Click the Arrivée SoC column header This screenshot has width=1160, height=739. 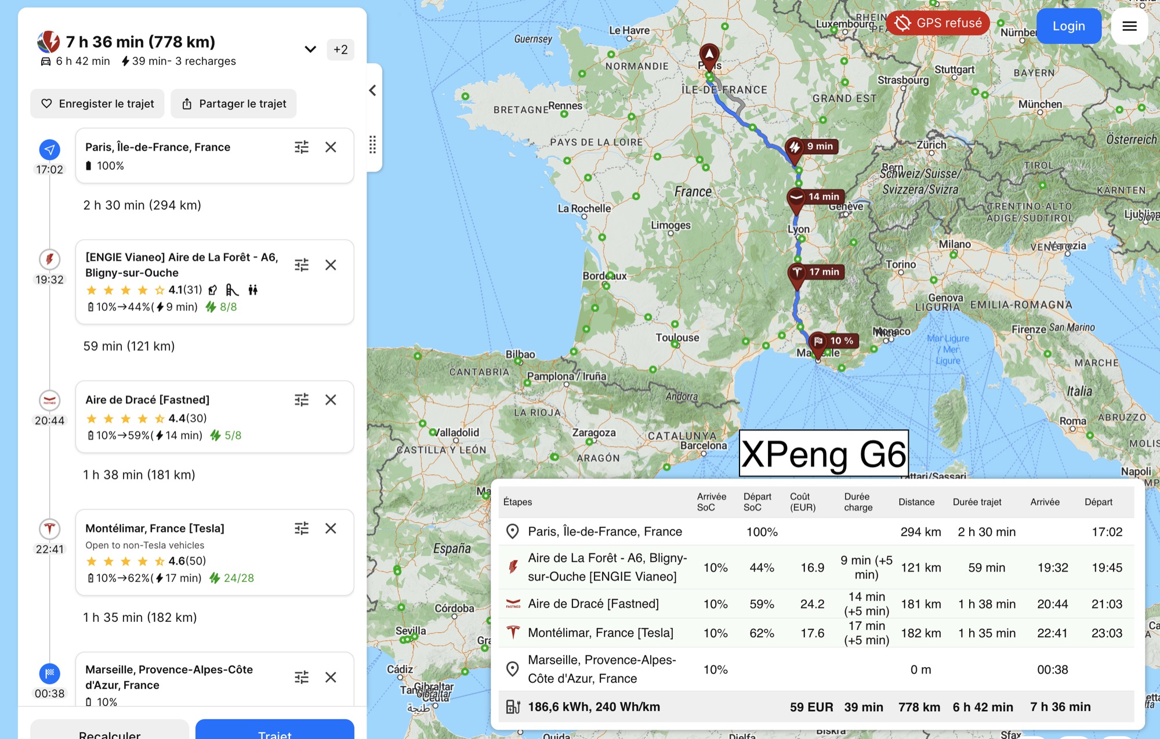tap(712, 502)
